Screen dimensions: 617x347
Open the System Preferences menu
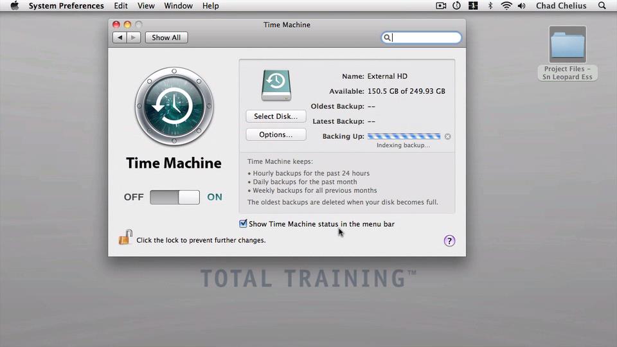click(x=66, y=6)
